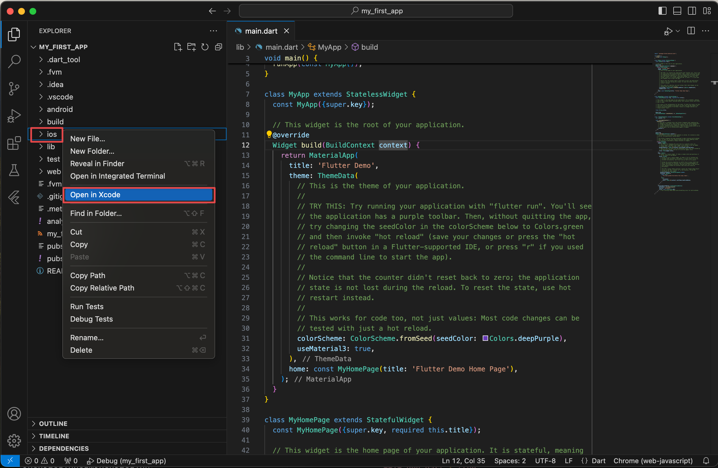This screenshot has width=718, height=468.
Task: Open the Flutter sidebar icon
Action: [14, 198]
